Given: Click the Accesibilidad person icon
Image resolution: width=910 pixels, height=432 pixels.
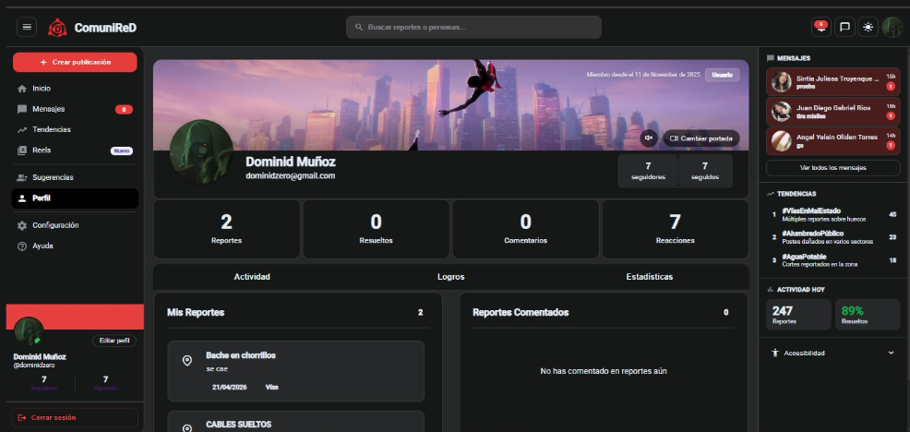Looking at the screenshot, I should pos(774,353).
